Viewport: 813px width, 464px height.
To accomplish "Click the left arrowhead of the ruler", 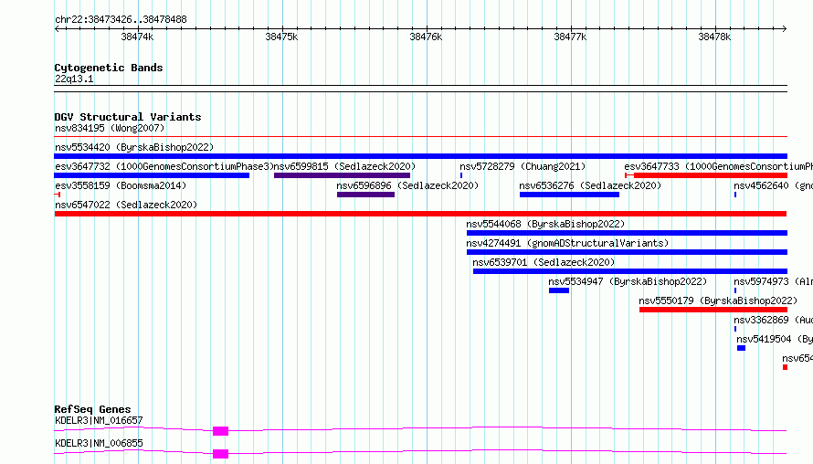I will (x=57, y=28).
